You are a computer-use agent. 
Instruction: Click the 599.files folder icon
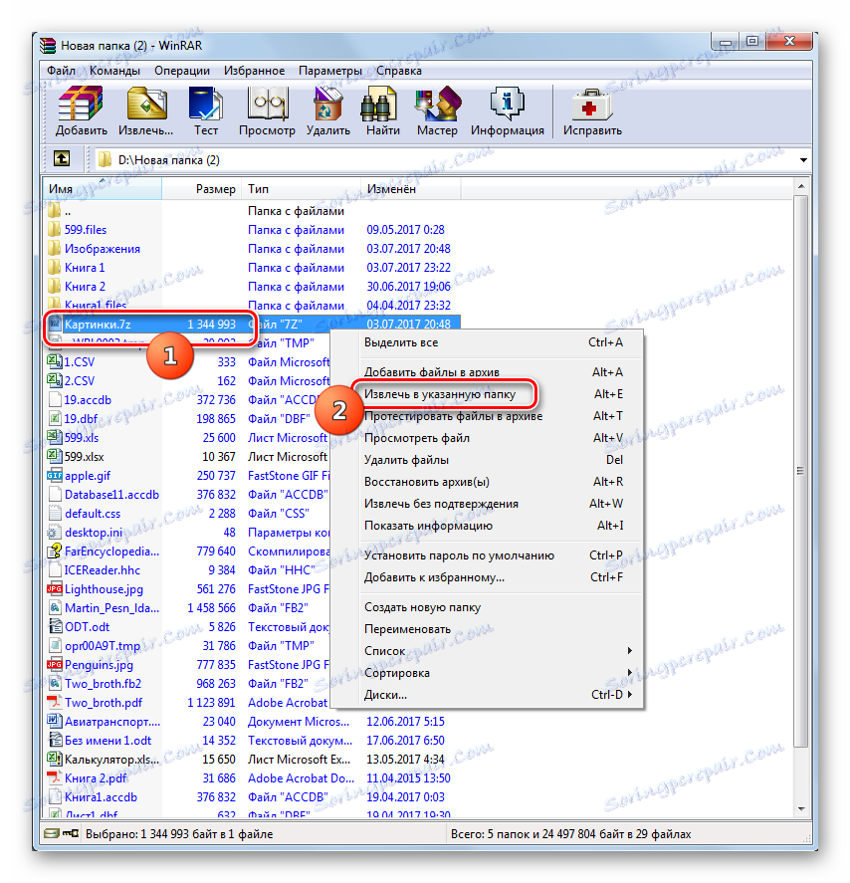coord(54,230)
